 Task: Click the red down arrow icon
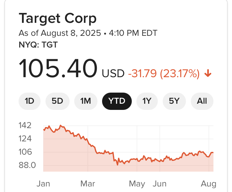tap(208, 73)
